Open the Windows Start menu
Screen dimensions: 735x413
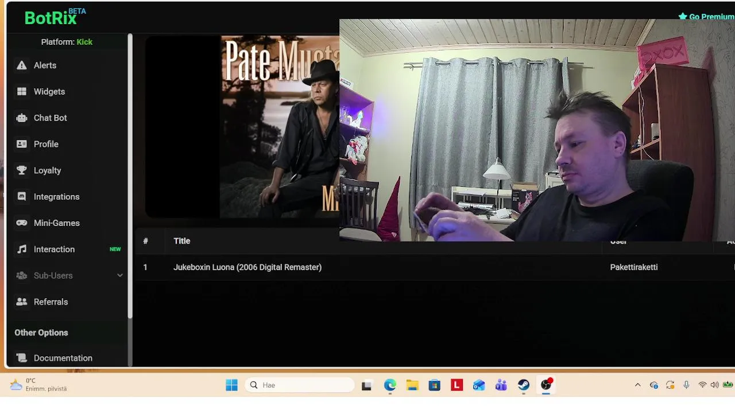(231, 385)
